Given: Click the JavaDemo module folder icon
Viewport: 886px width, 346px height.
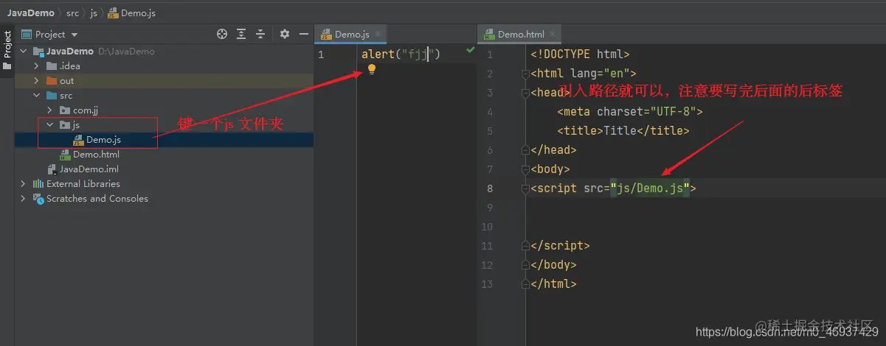Looking at the screenshot, I should coord(38,52).
